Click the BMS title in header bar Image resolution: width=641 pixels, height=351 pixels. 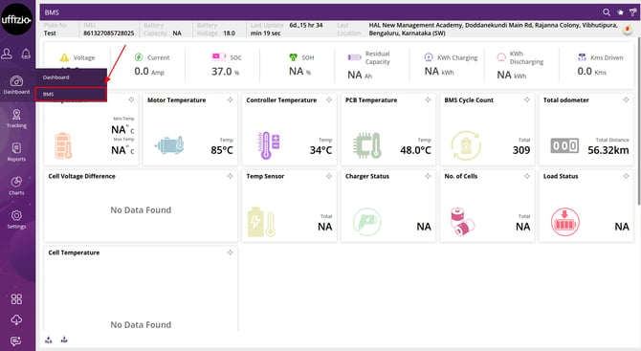click(52, 12)
